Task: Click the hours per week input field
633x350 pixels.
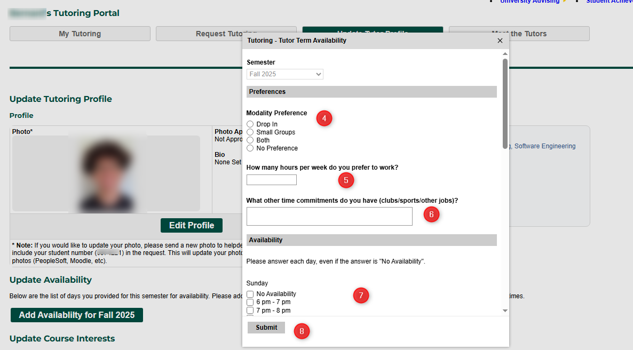Action: [271, 180]
